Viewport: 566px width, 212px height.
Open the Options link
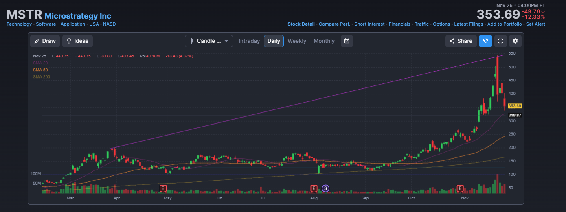pyautogui.click(x=441, y=24)
